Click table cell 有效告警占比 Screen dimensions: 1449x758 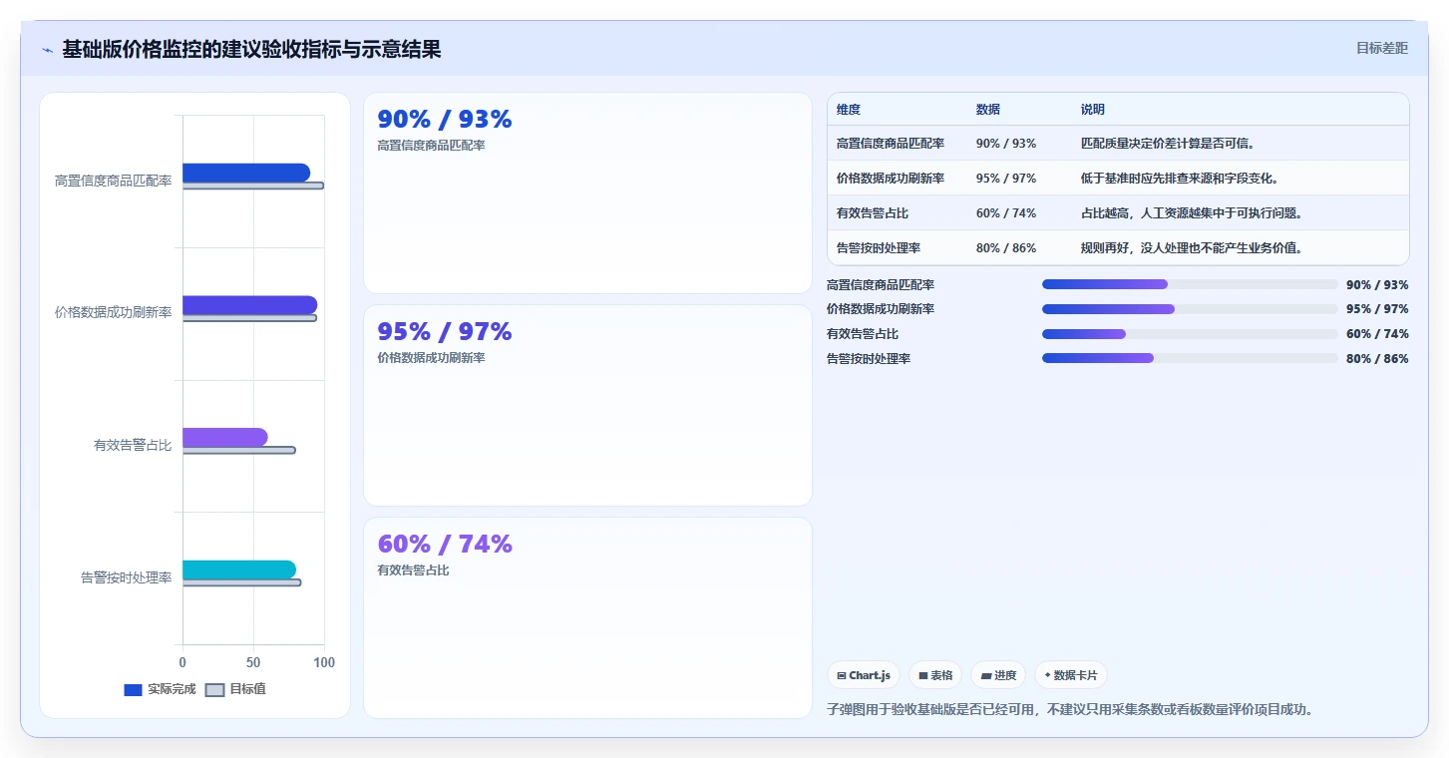[873, 213]
